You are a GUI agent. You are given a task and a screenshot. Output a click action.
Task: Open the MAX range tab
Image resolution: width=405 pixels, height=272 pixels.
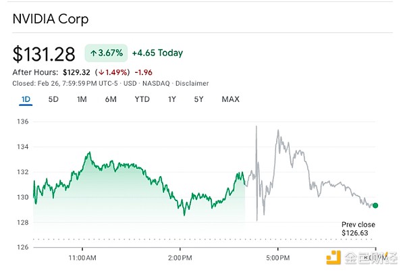pyautogui.click(x=230, y=100)
